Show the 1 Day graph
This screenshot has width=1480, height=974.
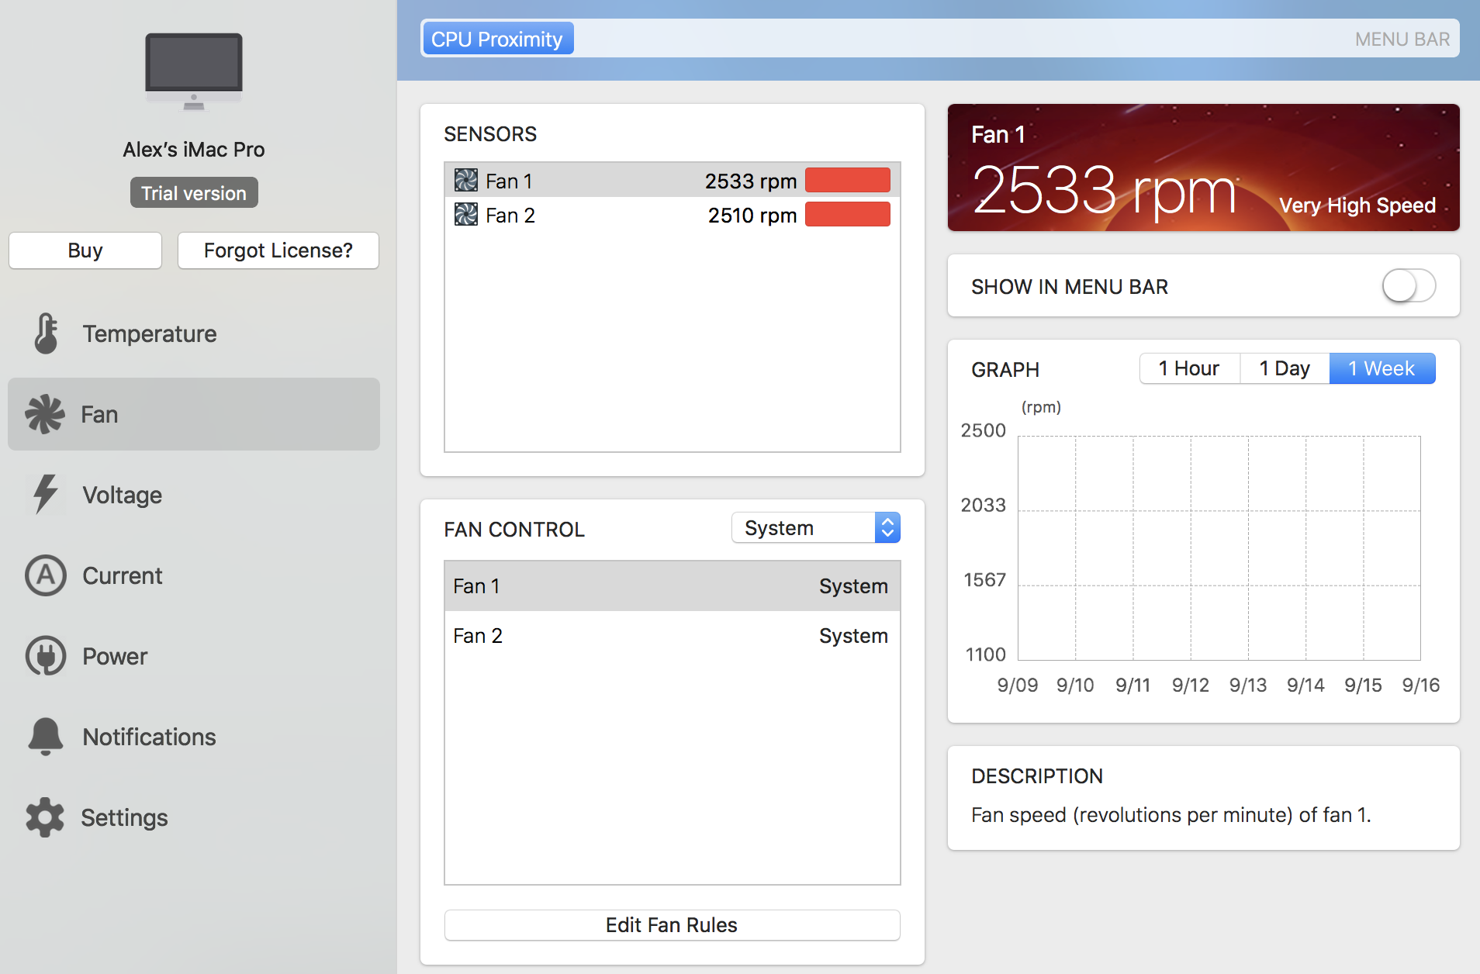[1285, 368]
